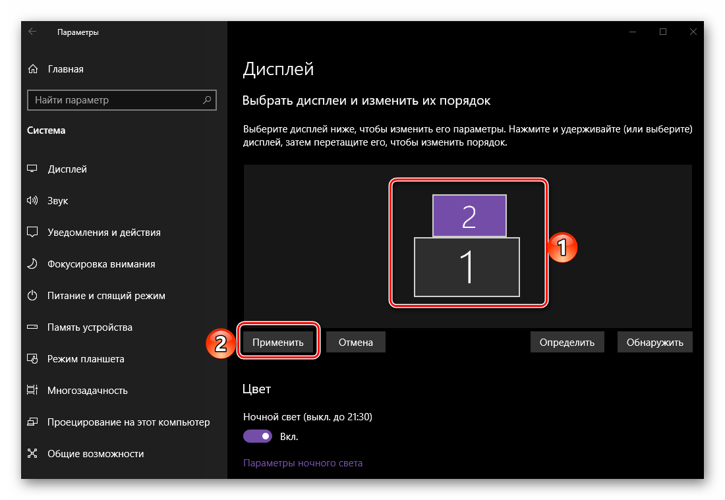Toggle the Ночной свет switch
This screenshot has height=500, width=725.
pos(258,436)
